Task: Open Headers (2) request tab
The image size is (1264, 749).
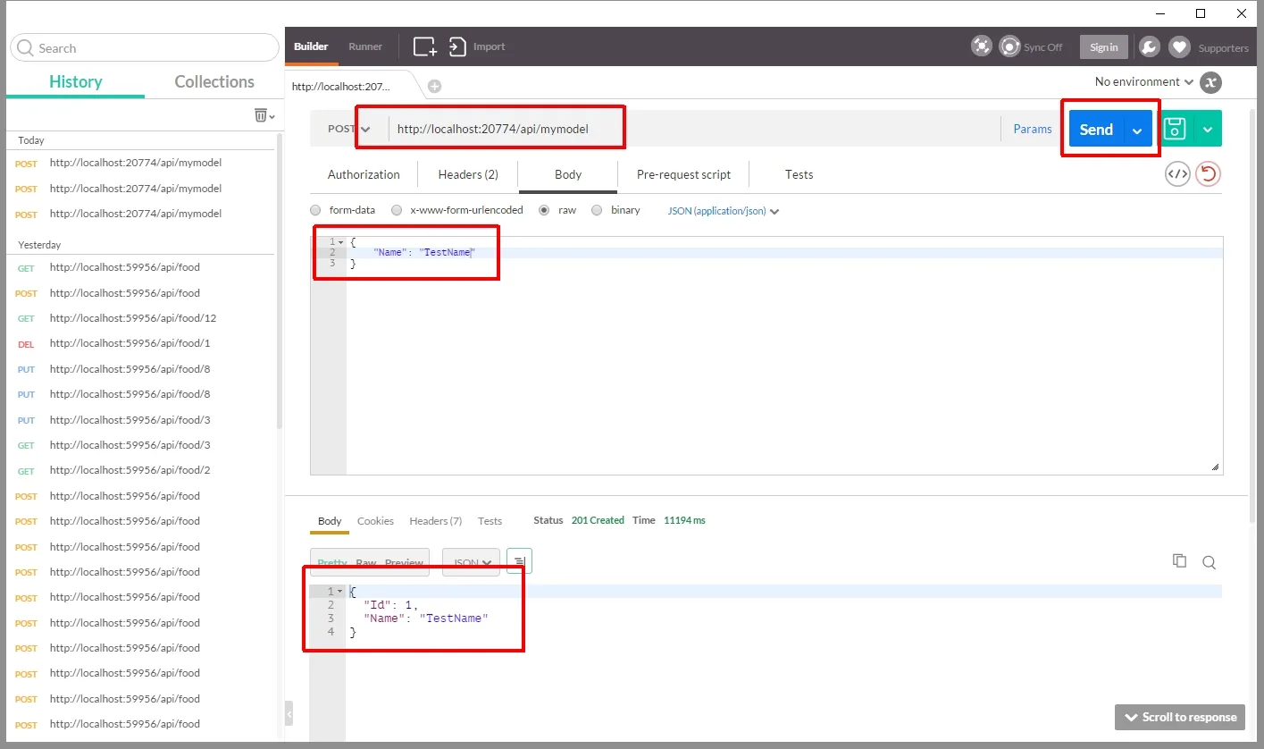Action: coord(468,174)
